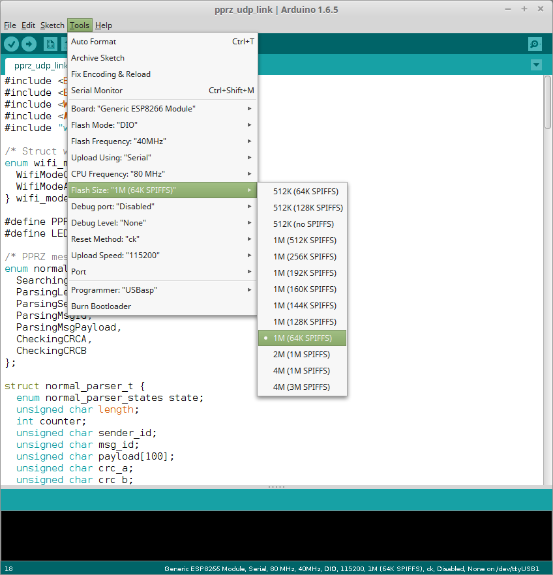The width and height of the screenshot is (553, 575).
Task: Select flash size 1M (144K SPIFFS)
Action: (x=302, y=306)
